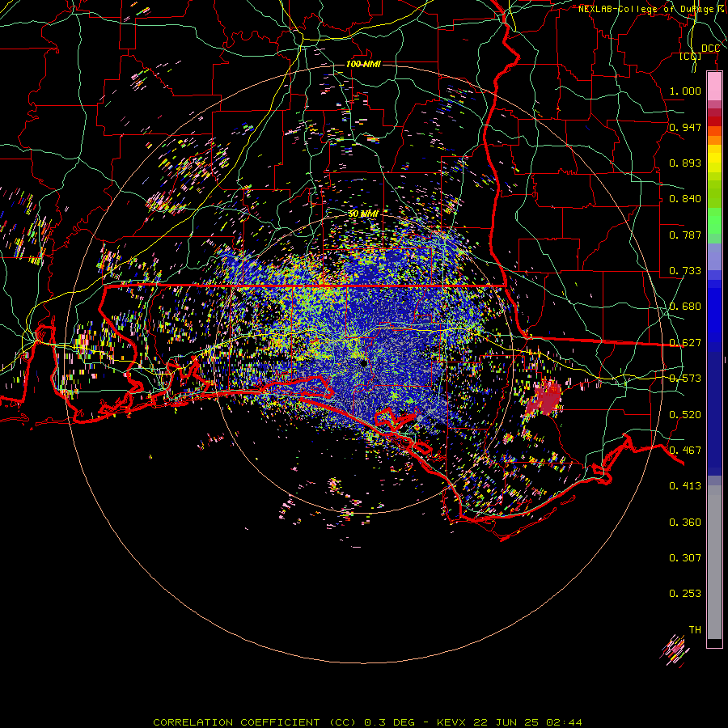Select the 0.947 legend value
Screen dimensions: 728x728
click(685, 127)
